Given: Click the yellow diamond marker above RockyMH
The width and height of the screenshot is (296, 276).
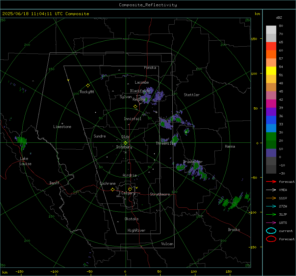Looking at the screenshot, I should 88,86.
